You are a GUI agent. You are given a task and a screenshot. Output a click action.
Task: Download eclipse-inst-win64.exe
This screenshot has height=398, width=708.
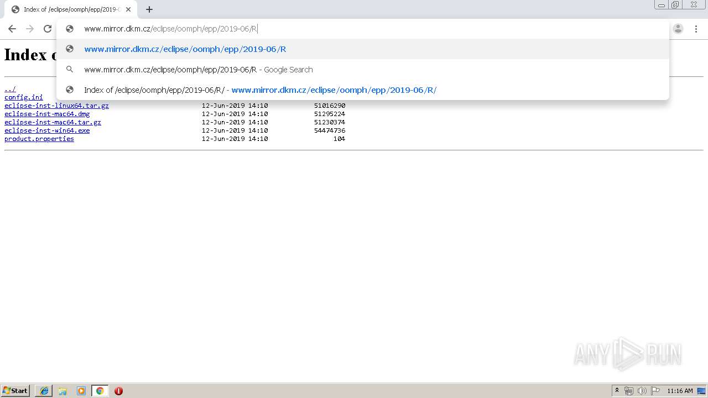(47, 130)
